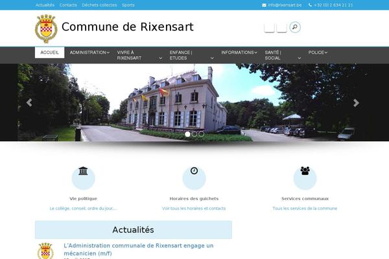Image resolution: width=389 pixels, height=259 pixels.
Task: Open the Accueil tab
Action: tap(50, 52)
